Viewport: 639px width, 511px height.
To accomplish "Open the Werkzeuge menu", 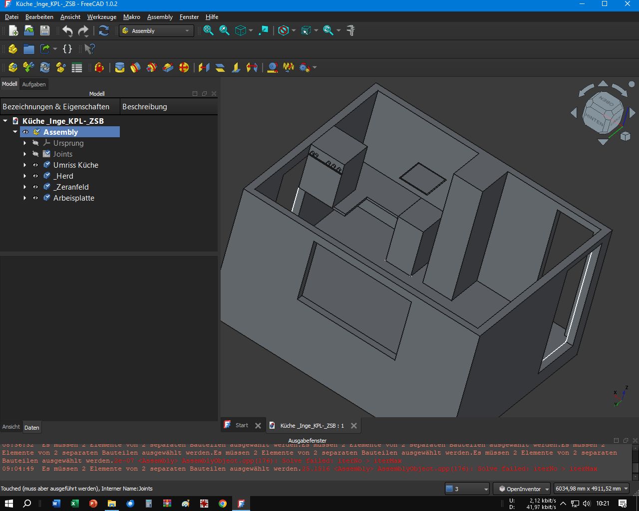I will tap(101, 17).
